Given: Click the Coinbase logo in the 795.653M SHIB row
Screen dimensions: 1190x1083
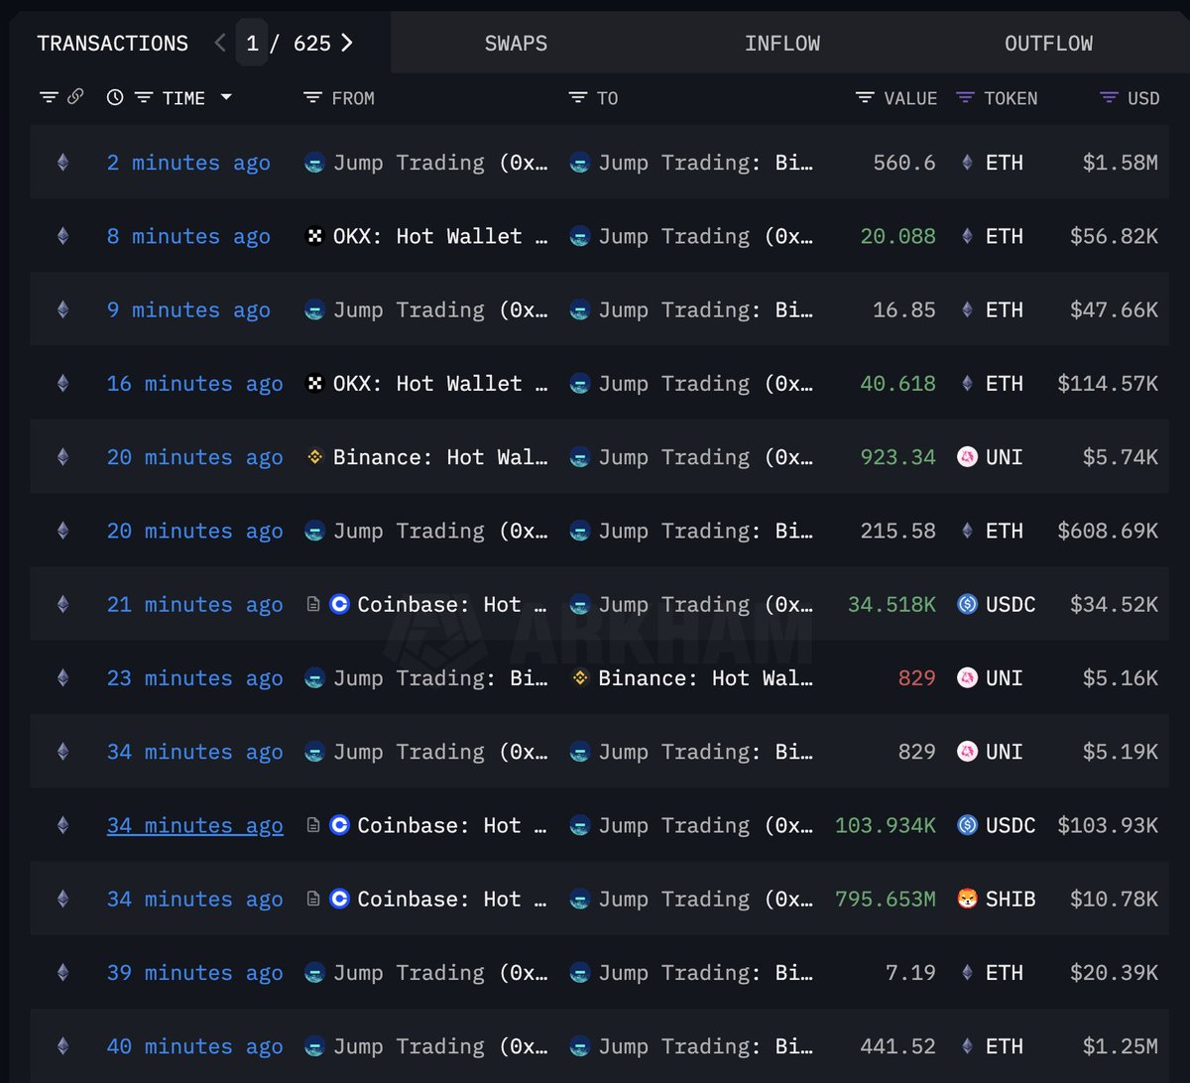Looking at the screenshot, I should pos(339,899).
